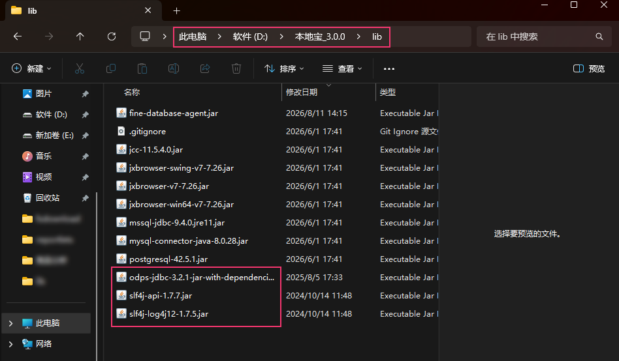Click the search magnifier icon
619x361 pixels.
coord(599,36)
